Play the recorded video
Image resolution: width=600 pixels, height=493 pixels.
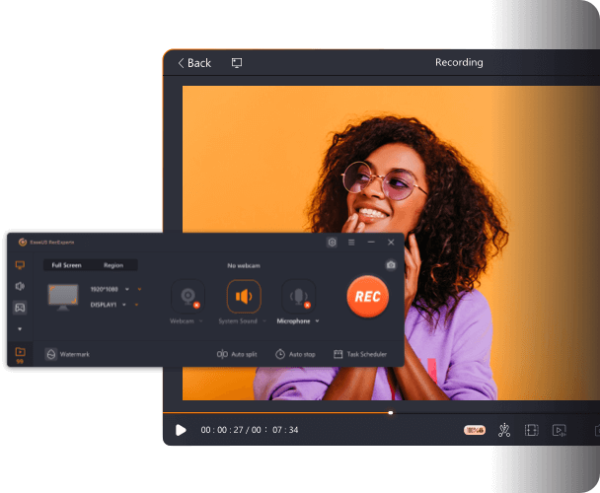point(181,430)
